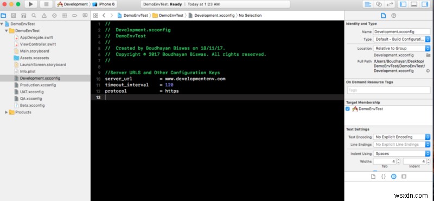This screenshot has height=201, width=434.
Task: Collapse the DemoEnvTest group folder
Action: [7, 31]
